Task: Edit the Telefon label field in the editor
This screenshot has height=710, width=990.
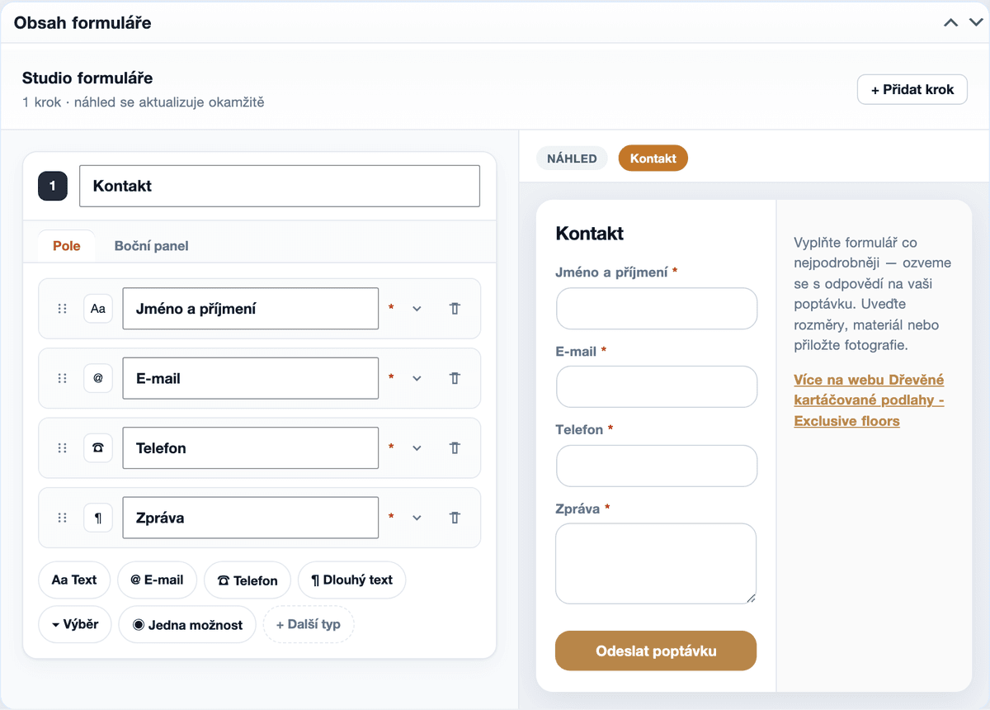Action: pyautogui.click(x=251, y=448)
